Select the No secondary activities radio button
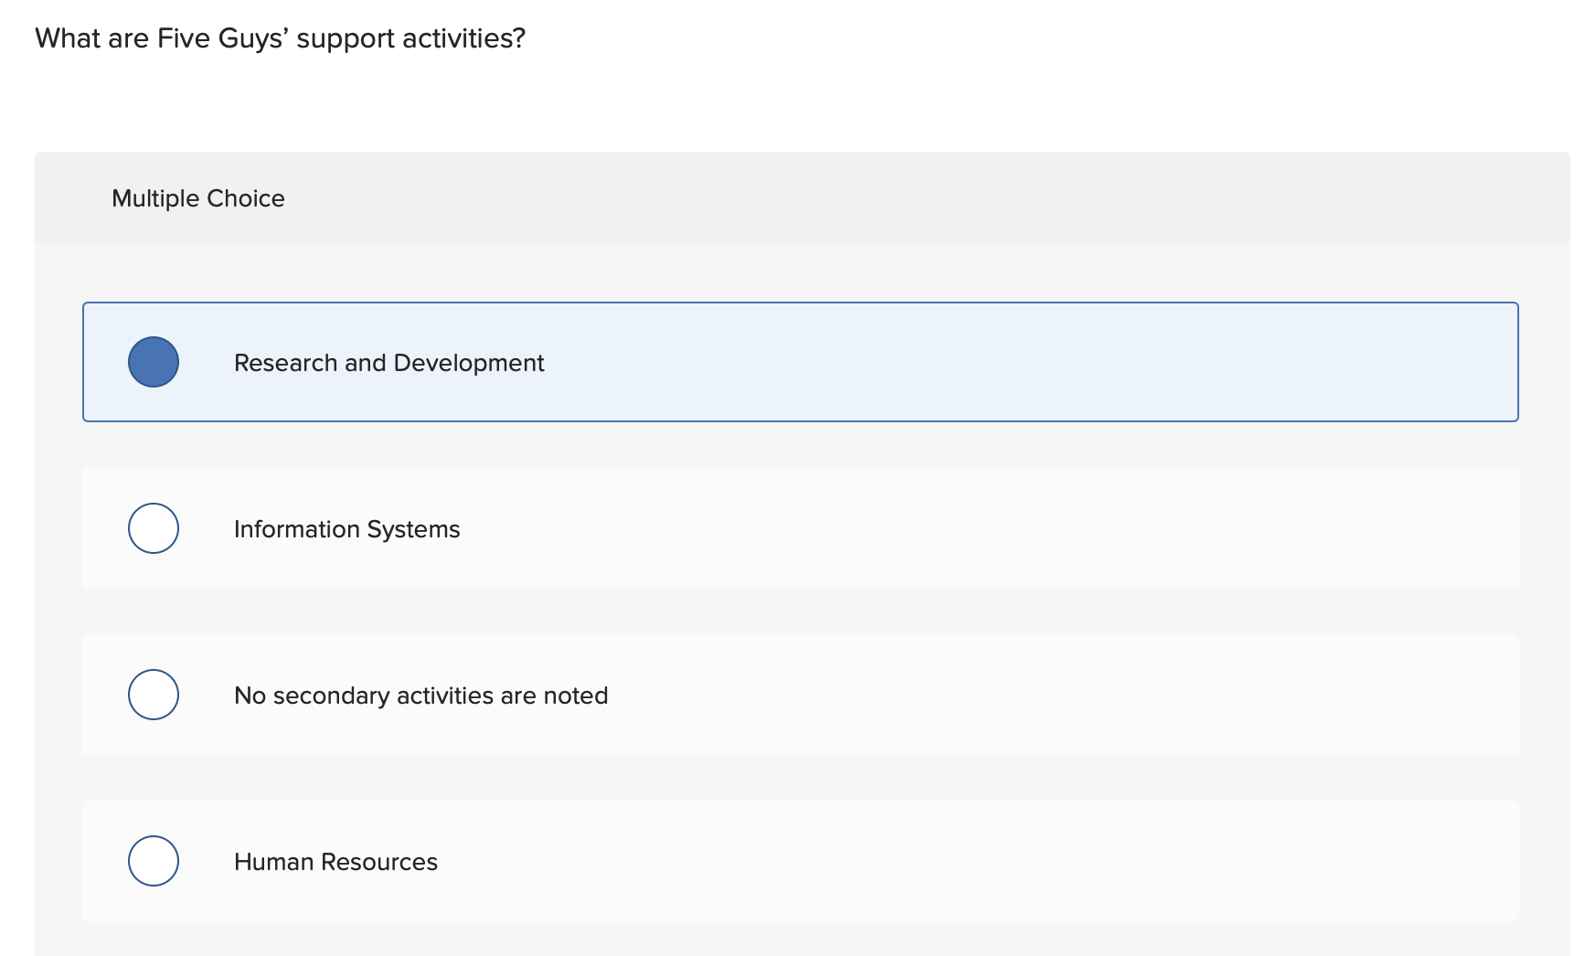This screenshot has height=956, width=1585. [x=153, y=695]
